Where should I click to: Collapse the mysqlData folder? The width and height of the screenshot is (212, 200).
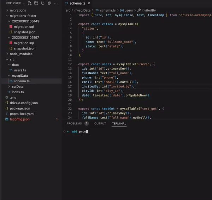point(20,76)
